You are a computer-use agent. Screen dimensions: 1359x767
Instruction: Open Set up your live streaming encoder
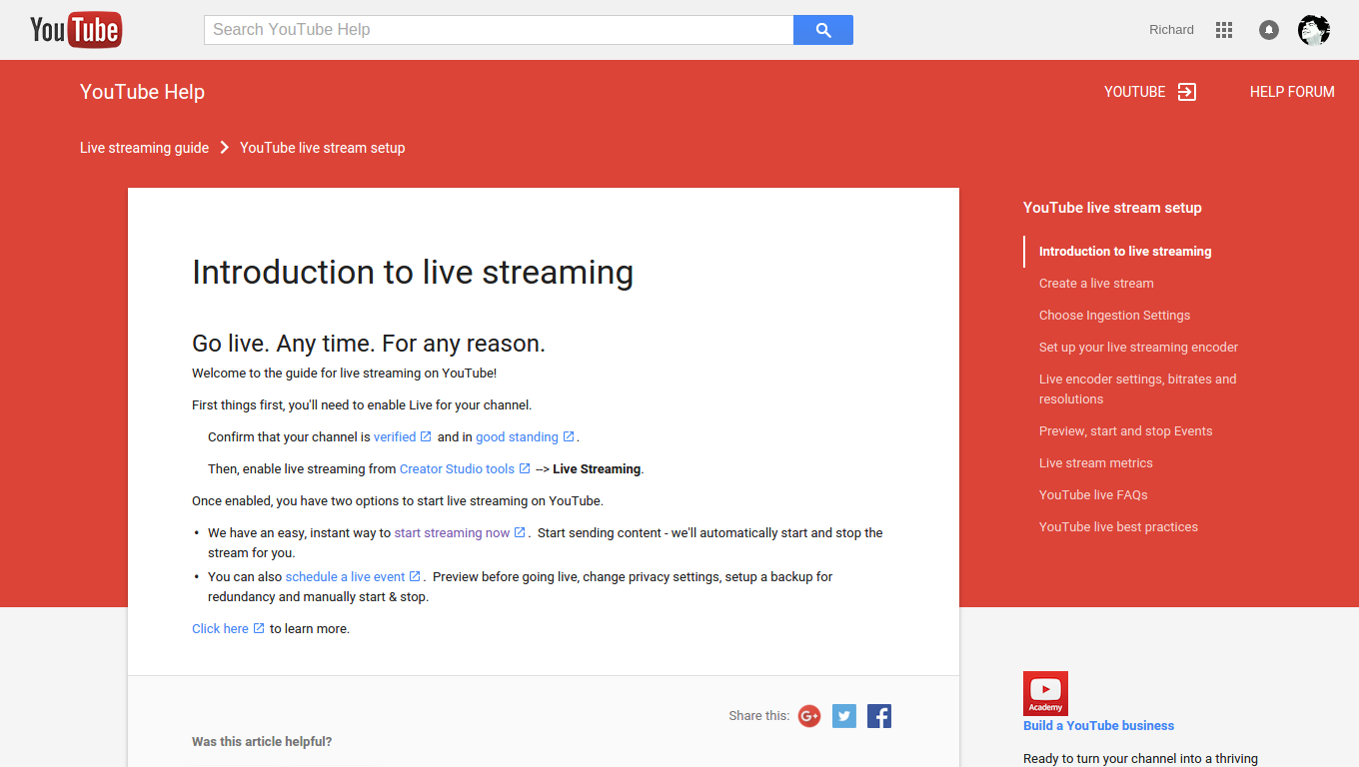(x=1138, y=348)
